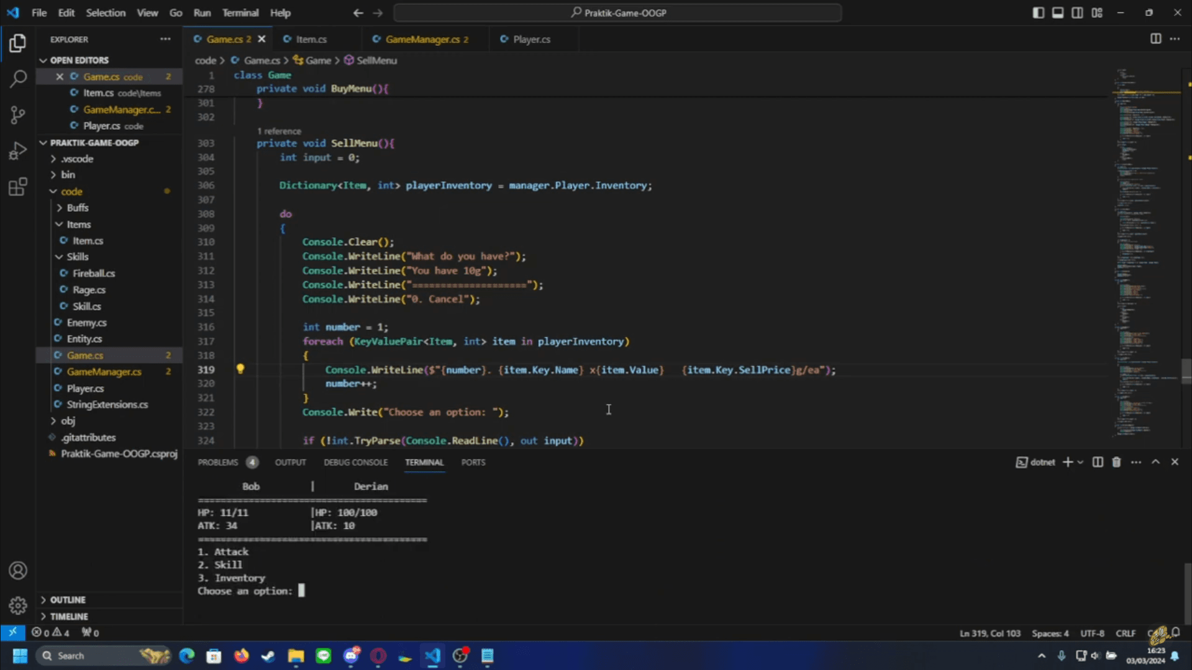Open the launch profile dropdown arrow
The width and height of the screenshot is (1192, 670).
point(1081,462)
